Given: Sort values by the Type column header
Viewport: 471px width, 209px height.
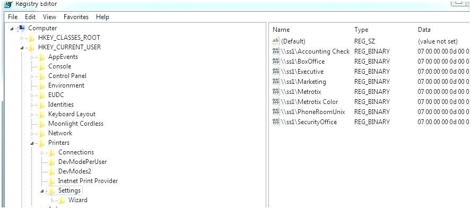Looking at the screenshot, I should click(x=361, y=30).
